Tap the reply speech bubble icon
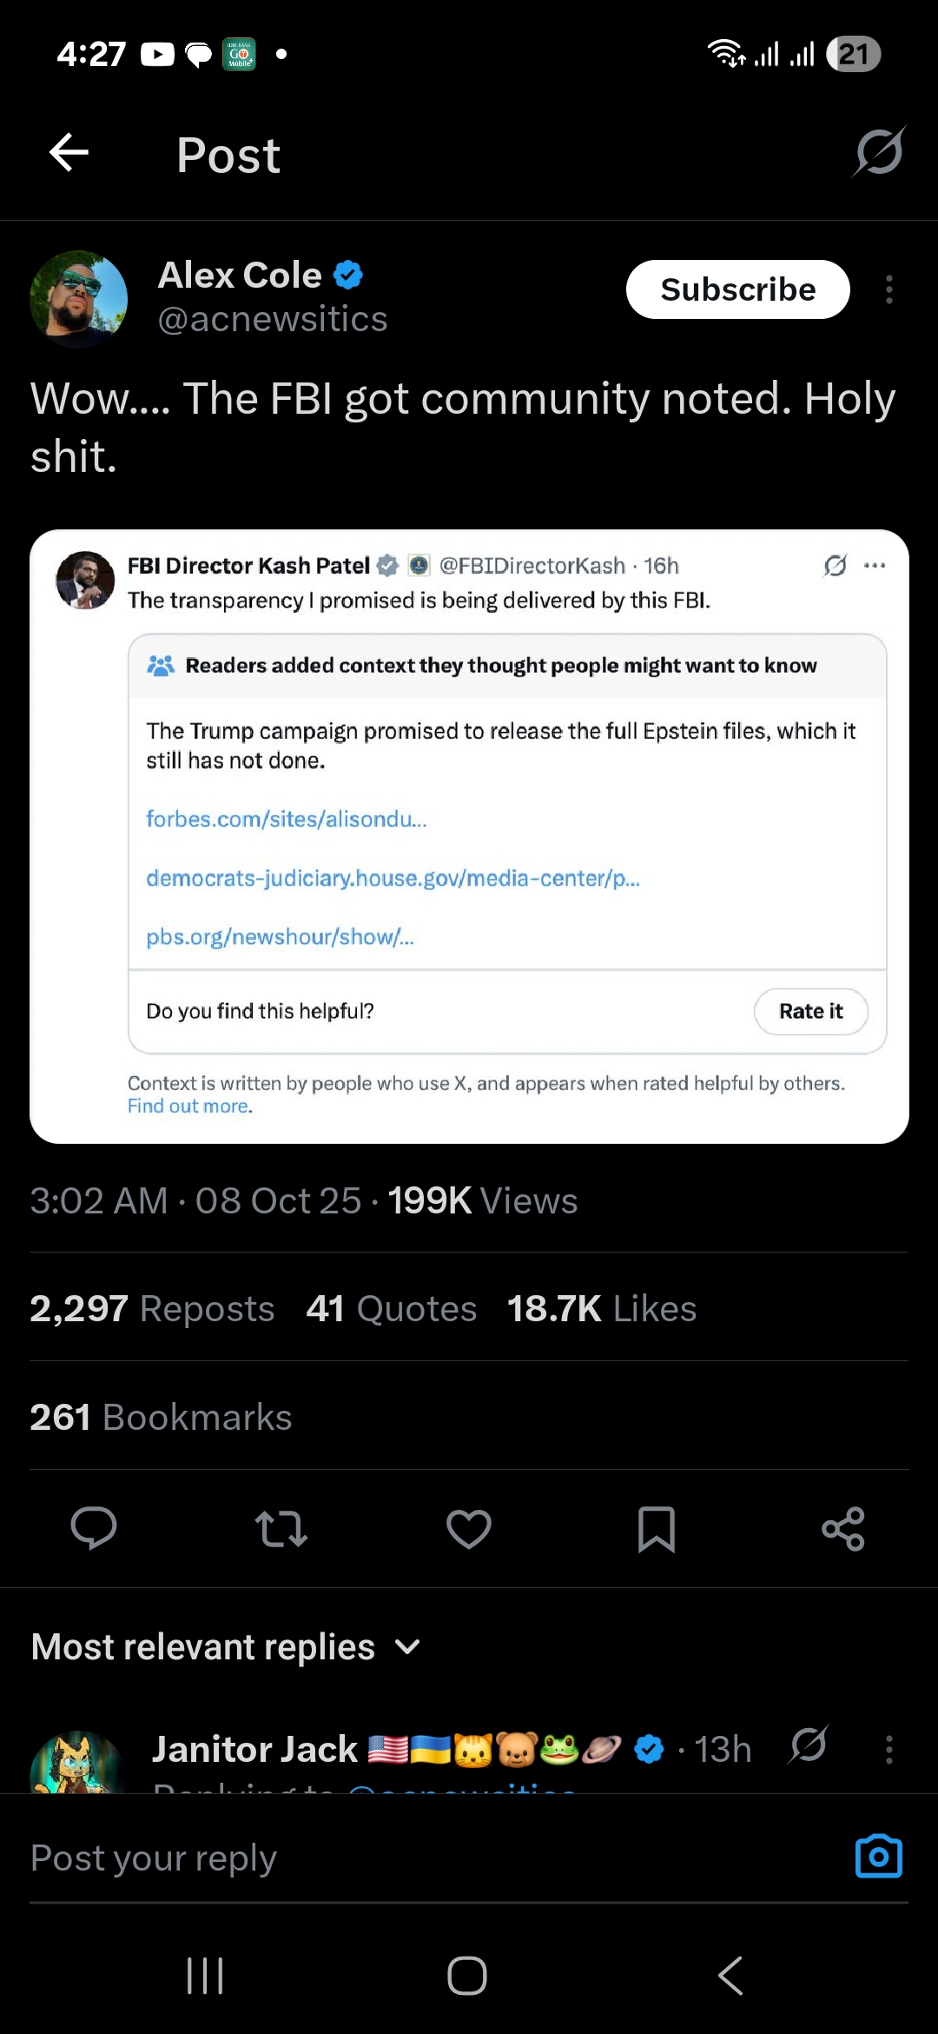The width and height of the screenshot is (938, 2034). tap(93, 1528)
